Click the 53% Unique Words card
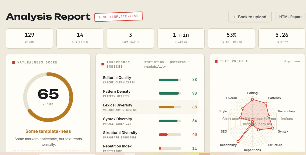 [x=231, y=38]
